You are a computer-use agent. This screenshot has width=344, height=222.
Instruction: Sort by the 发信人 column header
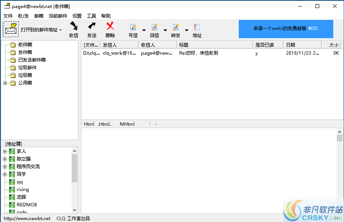(119, 45)
